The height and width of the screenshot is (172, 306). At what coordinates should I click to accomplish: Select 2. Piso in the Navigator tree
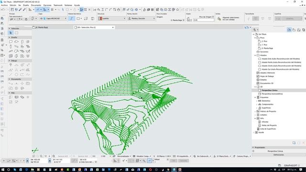point(264,41)
